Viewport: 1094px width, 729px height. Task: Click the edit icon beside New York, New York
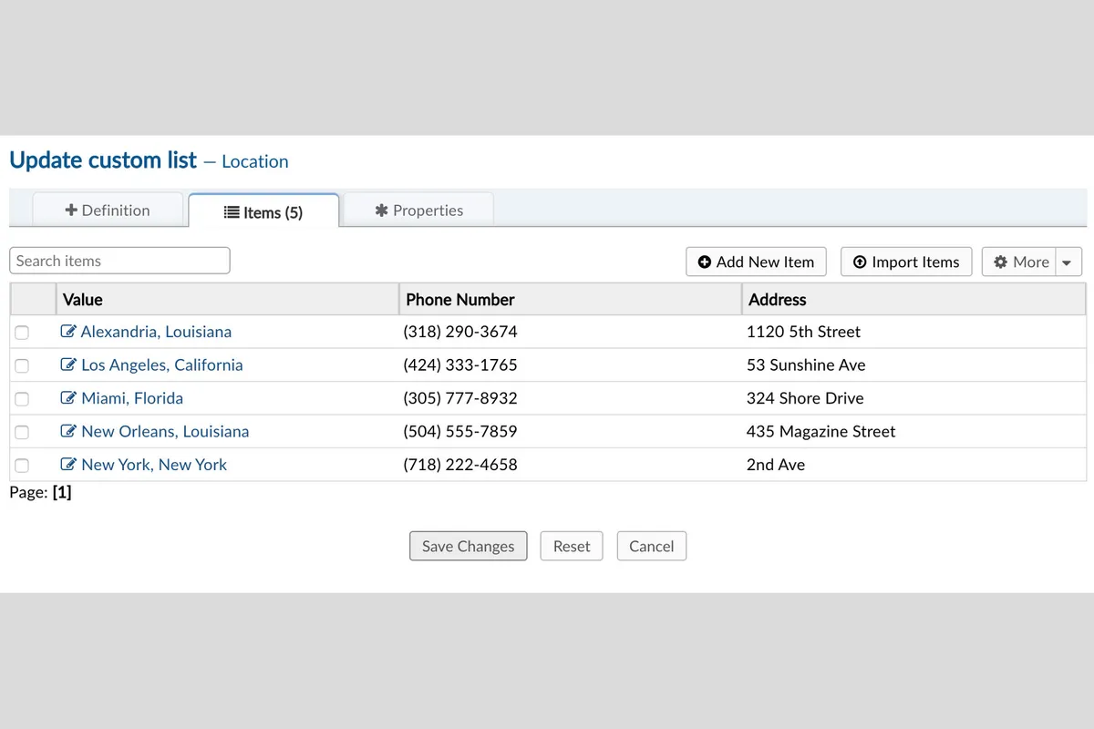pos(68,464)
